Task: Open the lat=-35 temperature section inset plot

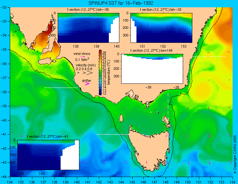Action: (x=161, y=28)
